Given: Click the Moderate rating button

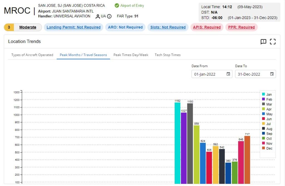Looking at the screenshot, I should pyautogui.click(x=28, y=27).
